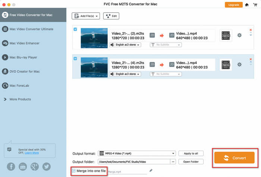Open audio track dropdown for (2).m2ts
Screen dimensions: 261x177
pyautogui.click(x=125, y=45)
